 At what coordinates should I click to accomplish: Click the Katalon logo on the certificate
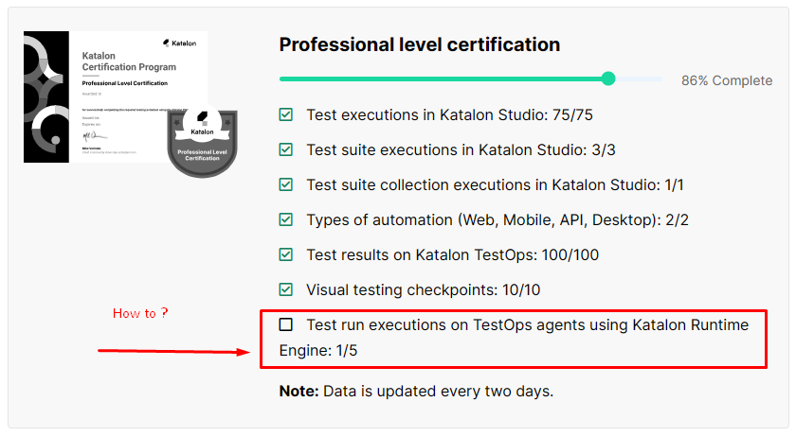[x=178, y=44]
